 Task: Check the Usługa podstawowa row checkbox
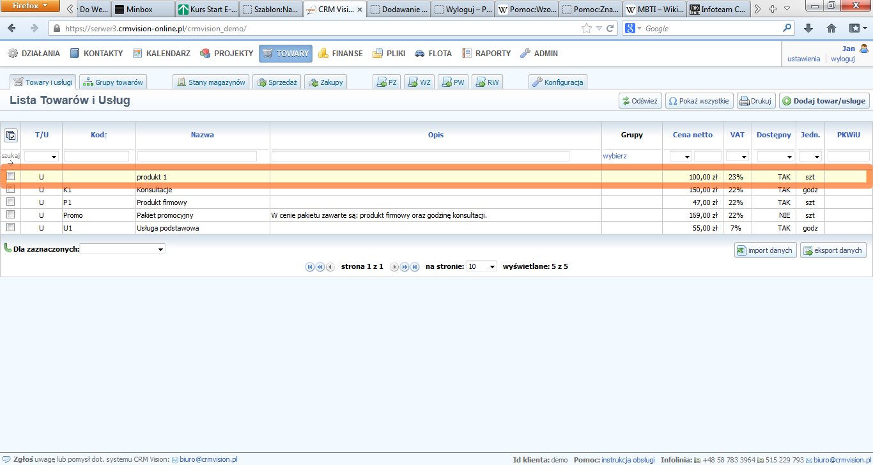(x=10, y=227)
